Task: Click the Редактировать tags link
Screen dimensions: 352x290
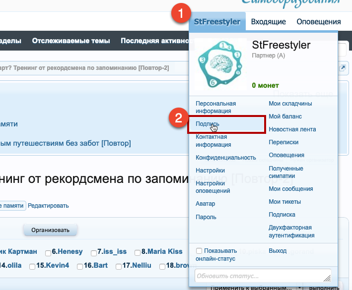Action: (x=48, y=206)
